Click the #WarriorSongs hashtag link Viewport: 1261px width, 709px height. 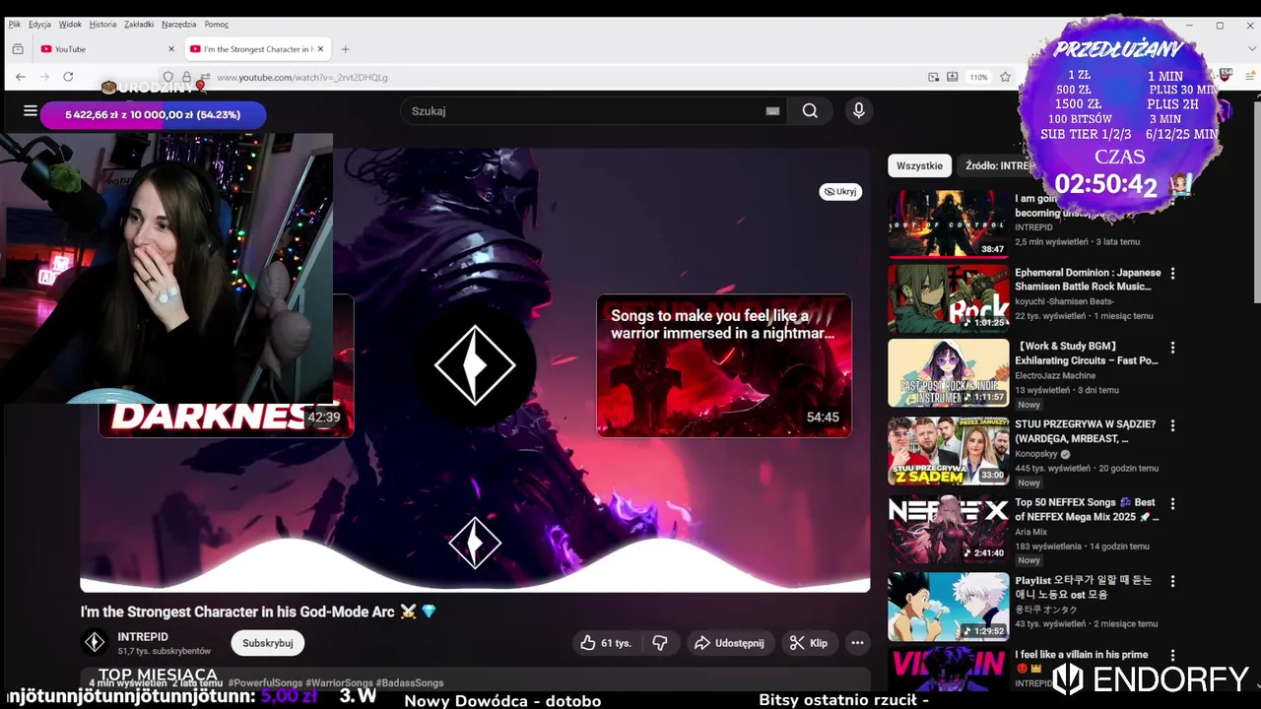click(x=339, y=682)
